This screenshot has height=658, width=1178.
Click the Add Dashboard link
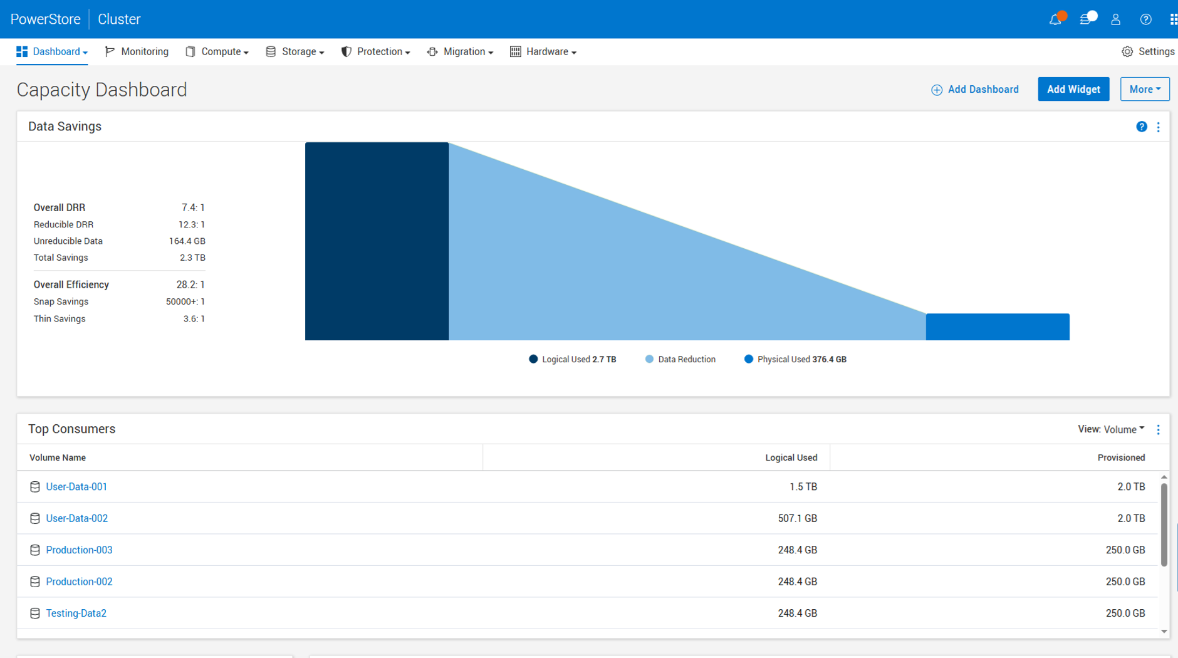[x=983, y=90]
